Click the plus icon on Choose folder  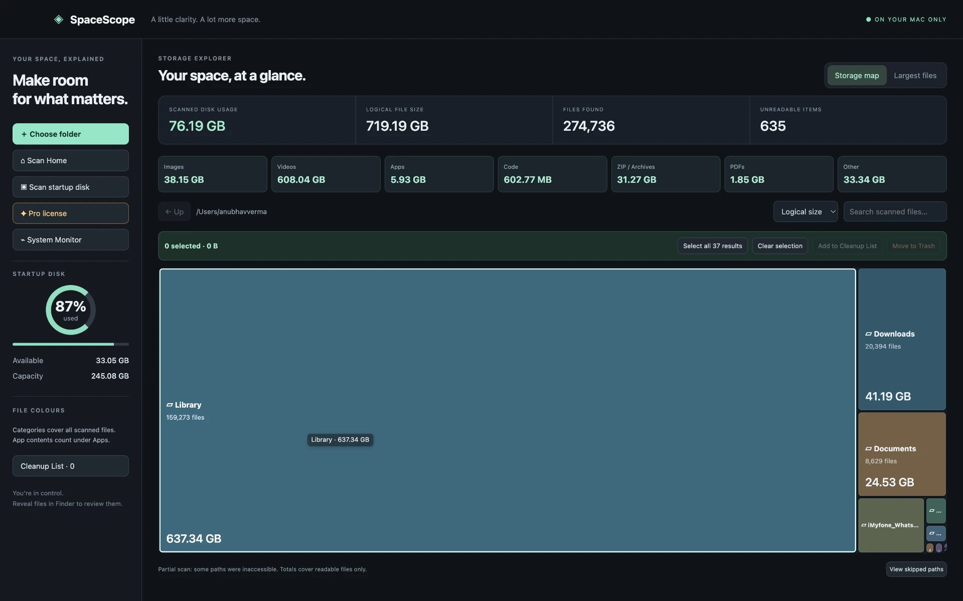[x=24, y=134]
